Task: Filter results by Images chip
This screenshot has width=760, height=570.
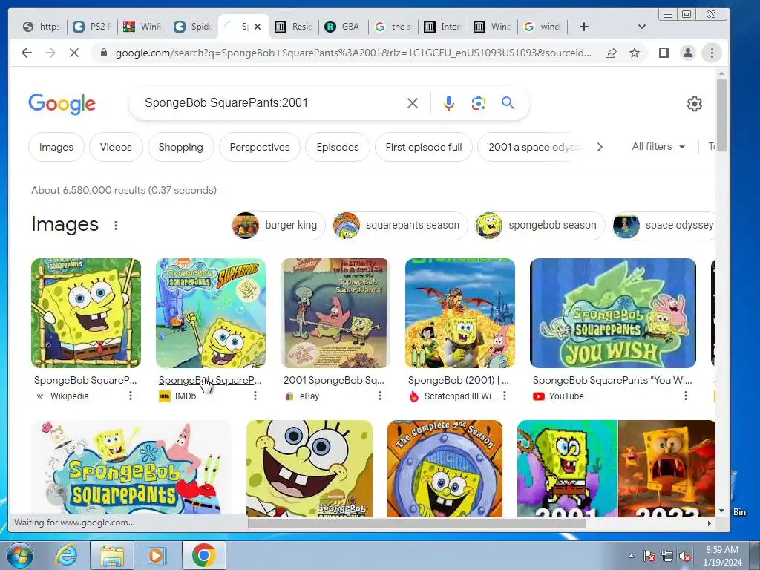Action: point(56,147)
